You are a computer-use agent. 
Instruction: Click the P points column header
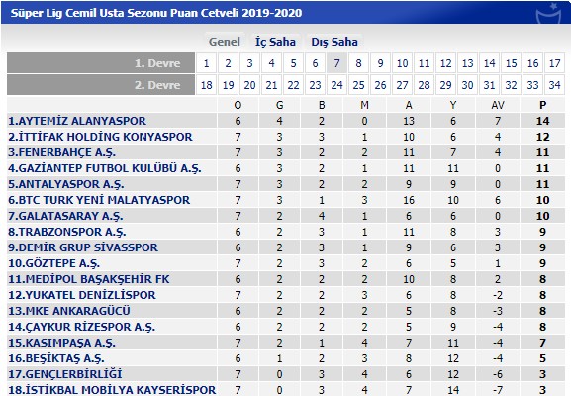[542, 105]
